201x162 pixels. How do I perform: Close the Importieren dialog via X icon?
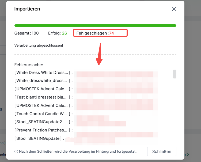174,9
